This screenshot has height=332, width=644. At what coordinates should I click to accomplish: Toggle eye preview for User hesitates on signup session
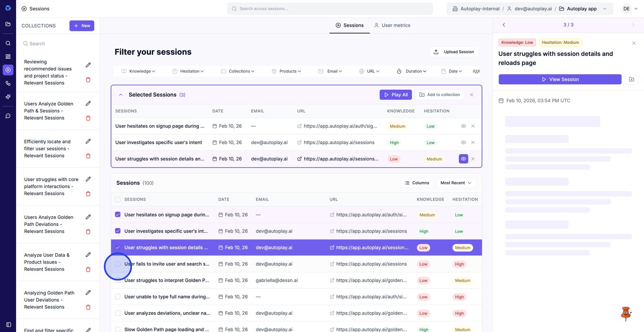[x=463, y=126]
